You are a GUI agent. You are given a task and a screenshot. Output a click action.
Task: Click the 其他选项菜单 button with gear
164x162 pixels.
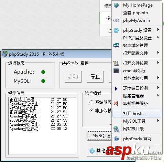[x=99, y=151]
